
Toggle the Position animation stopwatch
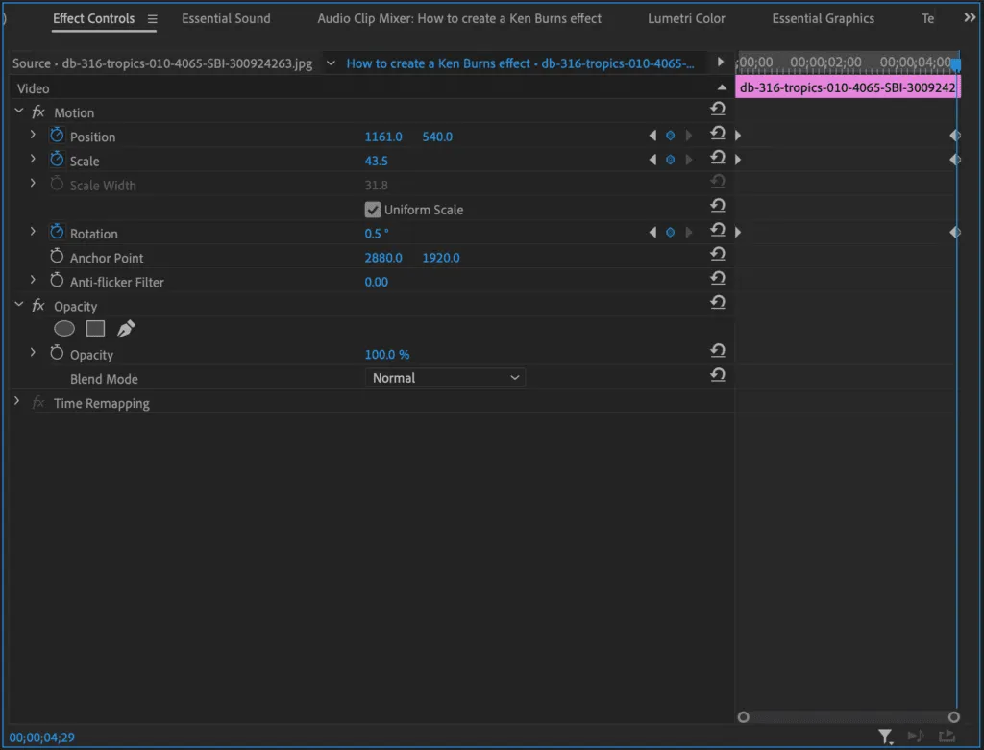[x=57, y=137]
